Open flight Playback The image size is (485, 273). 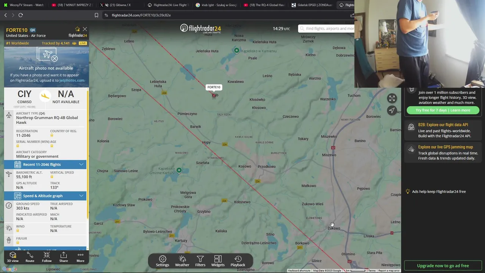tap(238, 261)
